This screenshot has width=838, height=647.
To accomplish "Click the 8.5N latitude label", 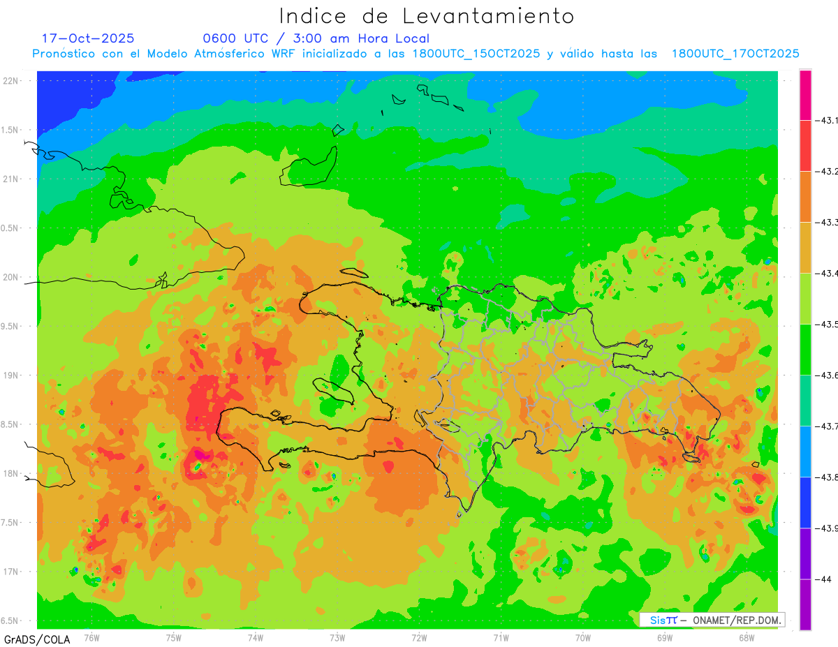I will pyautogui.click(x=10, y=425).
